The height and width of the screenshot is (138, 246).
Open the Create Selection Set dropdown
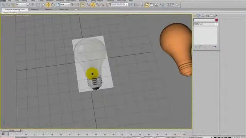[x=119, y=4]
